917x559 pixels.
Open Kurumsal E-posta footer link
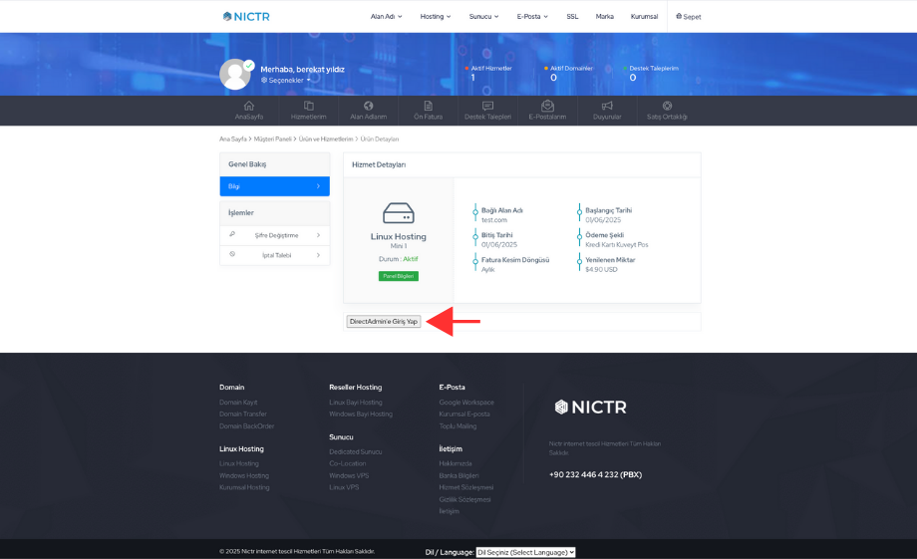point(464,414)
